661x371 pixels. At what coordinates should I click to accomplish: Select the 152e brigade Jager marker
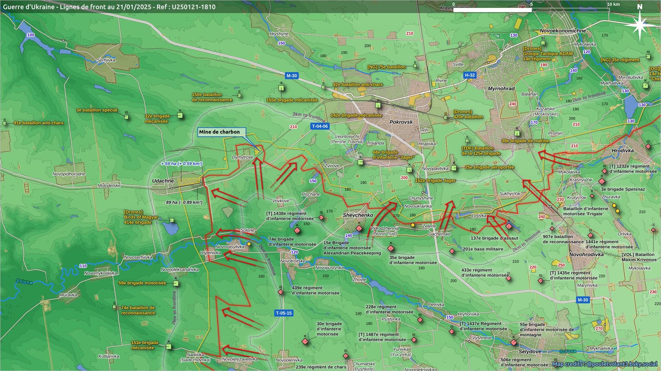pyautogui.click(x=409, y=169)
